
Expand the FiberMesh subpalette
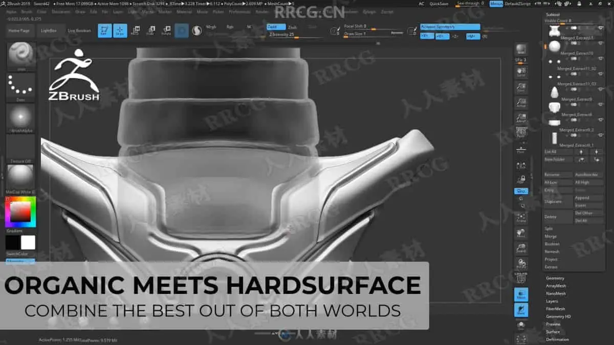(555, 309)
